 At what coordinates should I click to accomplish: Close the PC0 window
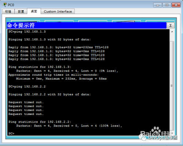(176, 5)
